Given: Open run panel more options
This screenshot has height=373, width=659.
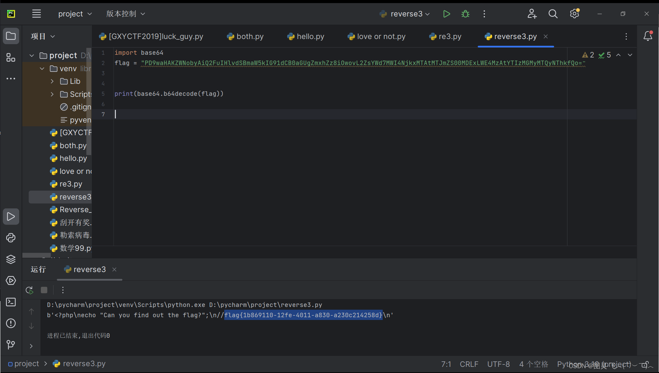Looking at the screenshot, I should pos(63,290).
